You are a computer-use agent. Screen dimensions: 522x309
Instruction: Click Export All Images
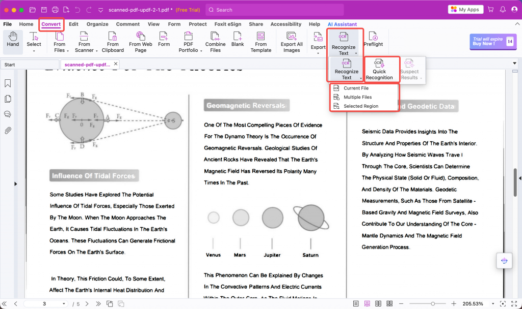[292, 42]
